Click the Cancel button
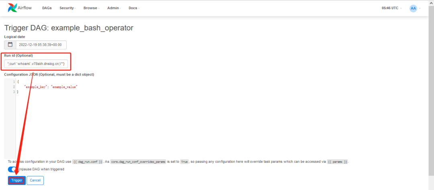Image resolution: width=434 pixels, height=190 pixels. [35, 180]
